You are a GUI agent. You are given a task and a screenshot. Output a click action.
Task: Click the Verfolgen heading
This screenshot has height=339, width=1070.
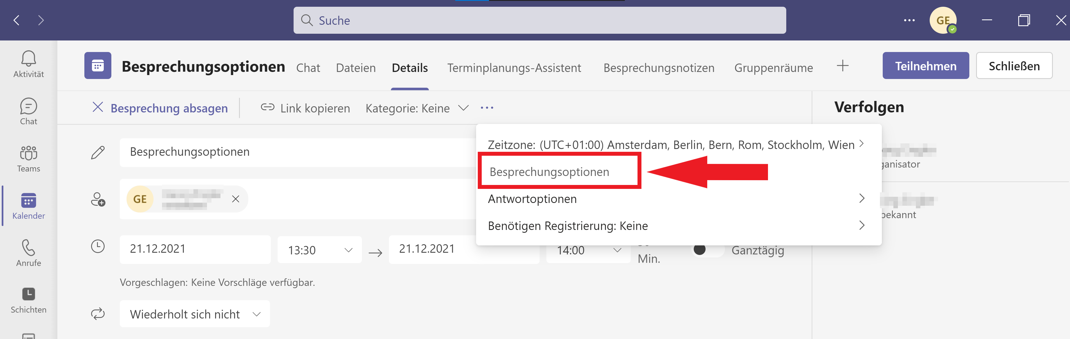869,107
